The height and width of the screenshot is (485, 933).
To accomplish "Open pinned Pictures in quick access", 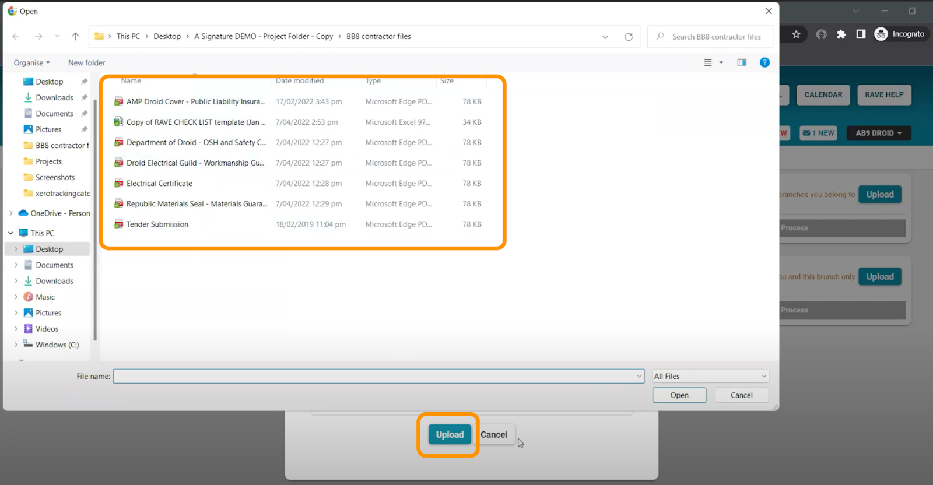I will click(x=48, y=129).
